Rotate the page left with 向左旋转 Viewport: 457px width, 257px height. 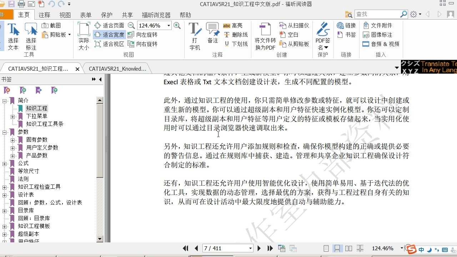click(x=143, y=35)
